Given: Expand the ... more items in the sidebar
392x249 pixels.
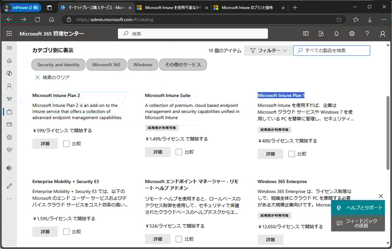Looking at the screenshot, I should pyautogui.click(x=9, y=198).
